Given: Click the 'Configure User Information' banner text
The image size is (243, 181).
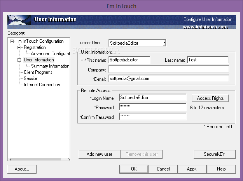Looking at the screenshot, I should click(208, 19).
